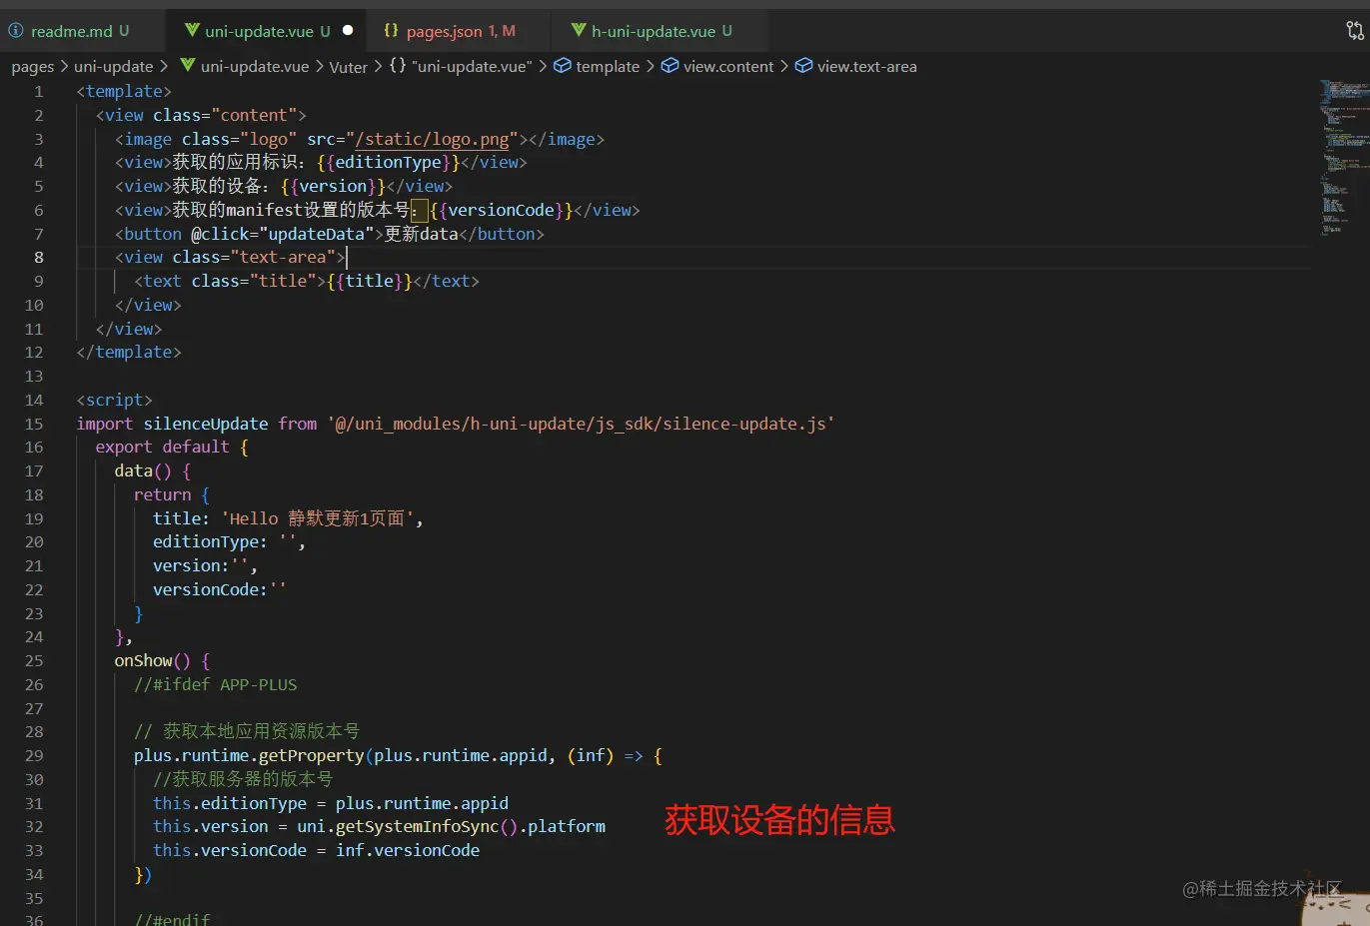
Task: Open the 'uni-update' breadcrumb folder
Action: (x=113, y=67)
